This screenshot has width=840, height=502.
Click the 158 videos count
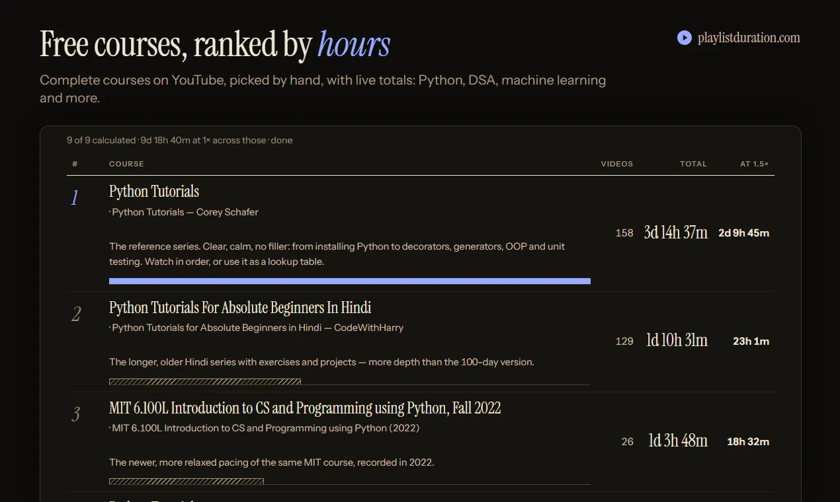point(624,233)
